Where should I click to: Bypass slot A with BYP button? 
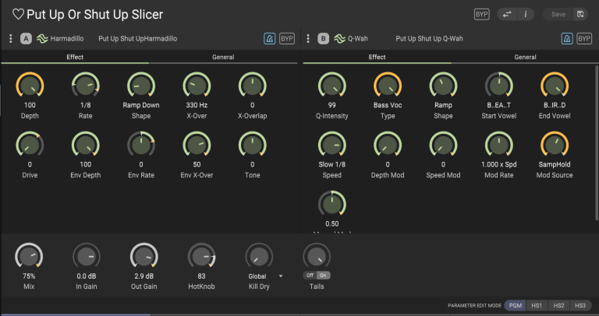click(x=286, y=38)
